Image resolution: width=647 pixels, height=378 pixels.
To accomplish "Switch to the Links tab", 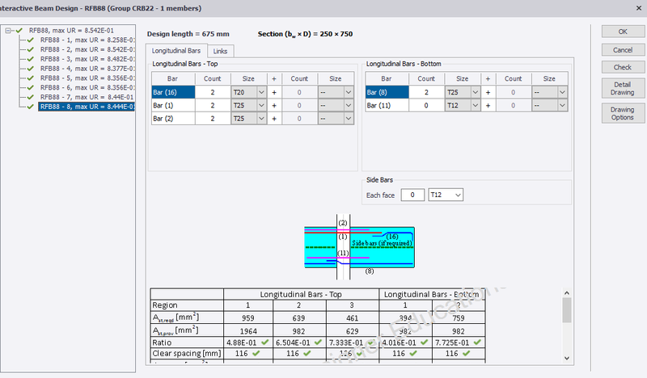I will 220,51.
